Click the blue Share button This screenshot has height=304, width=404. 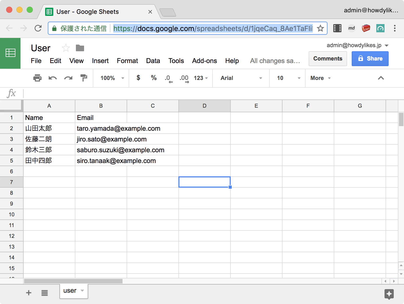pyautogui.click(x=370, y=59)
